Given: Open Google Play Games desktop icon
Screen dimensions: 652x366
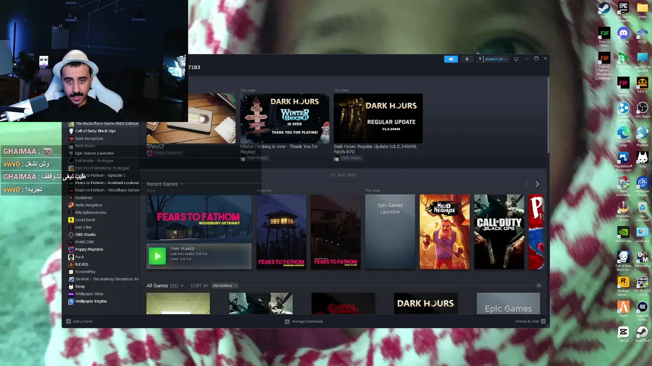Looking at the screenshot, I should (x=623, y=61).
